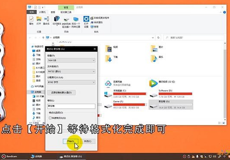Viewport: 230px width, 160px height.
Task: Select the 新加卷 (G:) drive
Action: pyautogui.click(x=171, y=105)
